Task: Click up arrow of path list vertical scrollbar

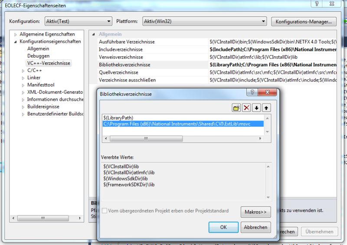Action: pos(267,118)
